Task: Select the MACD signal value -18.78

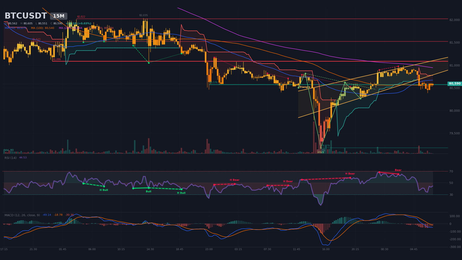Action: tap(58, 215)
